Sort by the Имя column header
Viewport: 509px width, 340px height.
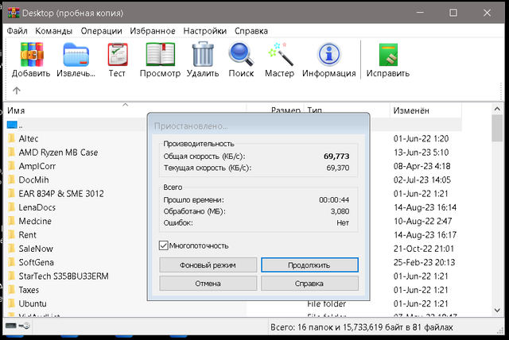point(125,110)
